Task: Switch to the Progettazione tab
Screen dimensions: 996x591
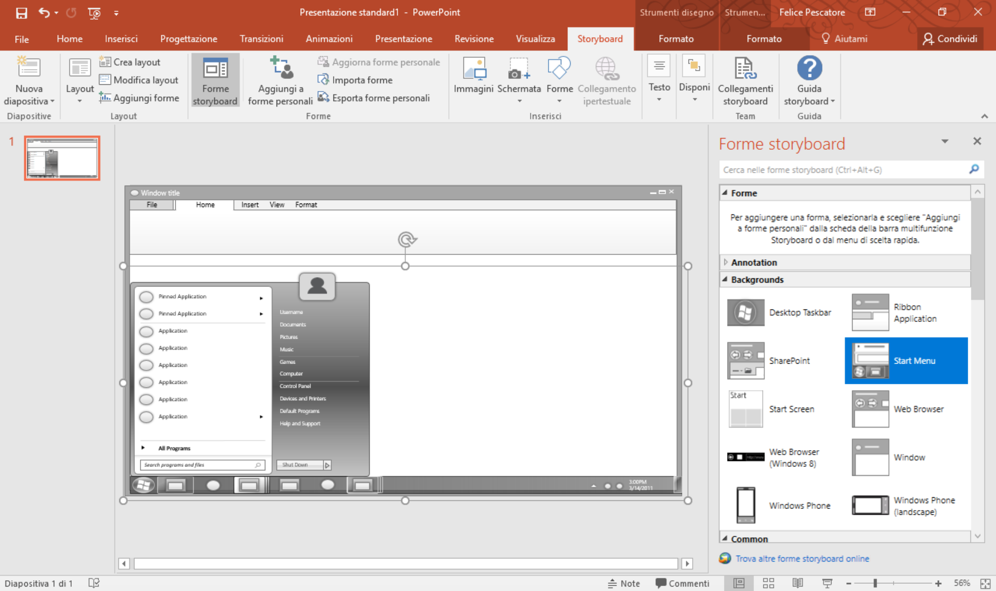Action: 189,39
